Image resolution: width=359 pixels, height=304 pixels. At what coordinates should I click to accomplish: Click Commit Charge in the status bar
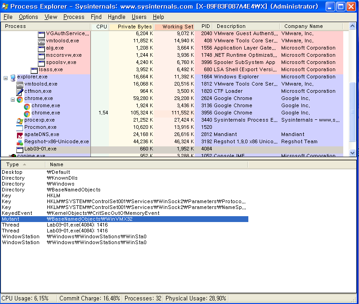(x=90, y=299)
